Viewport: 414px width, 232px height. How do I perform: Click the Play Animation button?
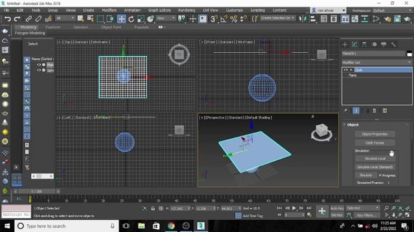pos(294,208)
